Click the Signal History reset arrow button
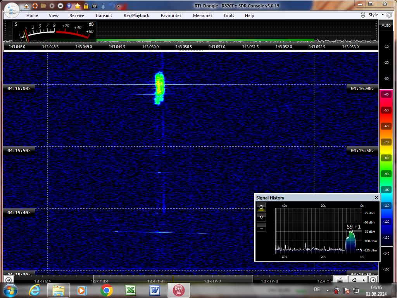 point(261,217)
